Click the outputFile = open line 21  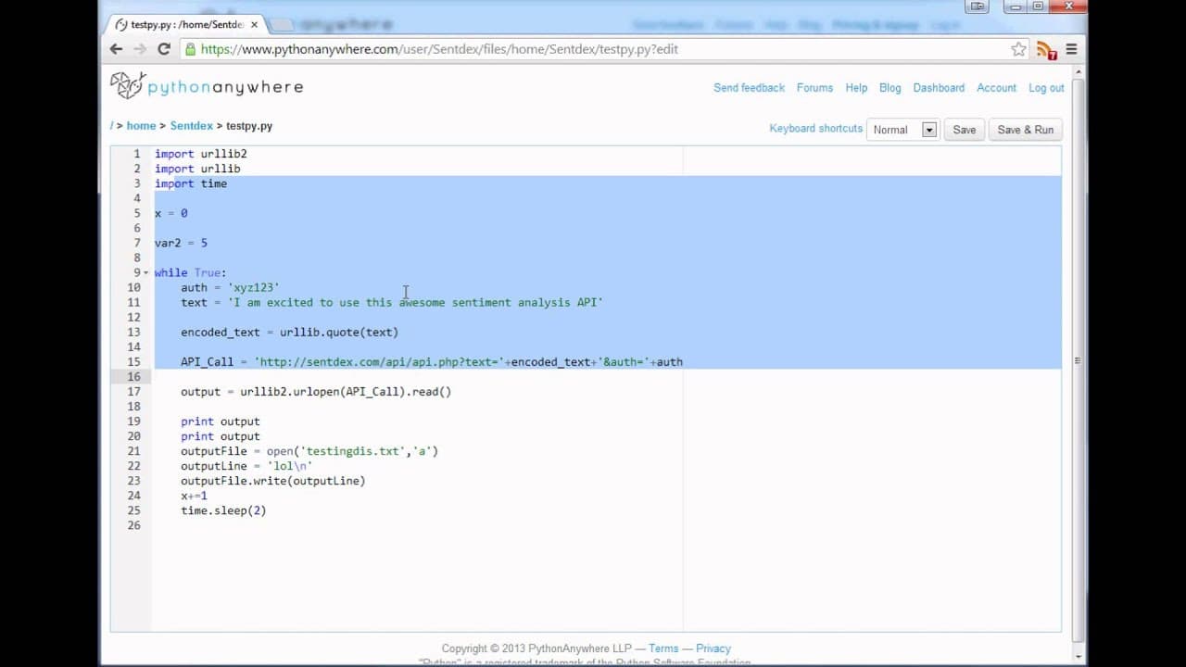click(x=309, y=450)
